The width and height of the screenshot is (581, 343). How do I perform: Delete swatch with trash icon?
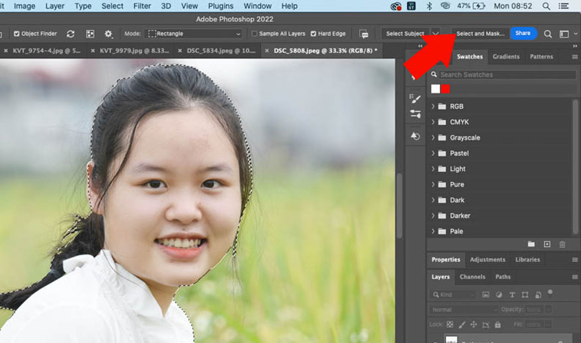tap(562, 244)
